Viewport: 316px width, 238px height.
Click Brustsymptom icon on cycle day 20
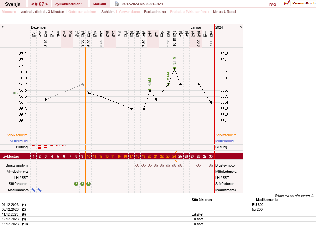tap(149, 165)
